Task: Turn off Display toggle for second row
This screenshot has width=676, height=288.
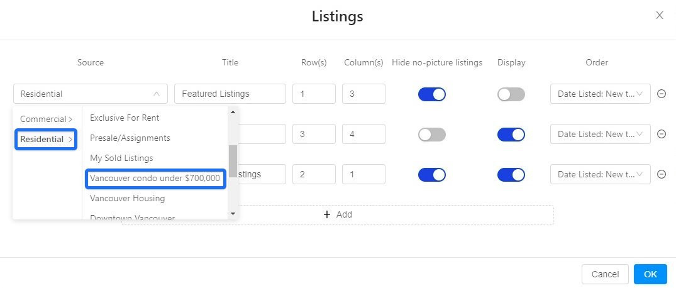Action: 511,135
